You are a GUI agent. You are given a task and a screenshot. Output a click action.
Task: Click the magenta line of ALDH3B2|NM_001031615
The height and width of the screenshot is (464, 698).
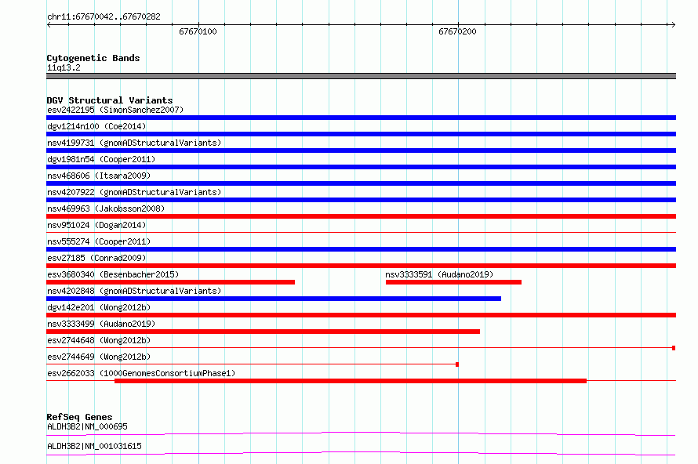(x=361, y=453)
